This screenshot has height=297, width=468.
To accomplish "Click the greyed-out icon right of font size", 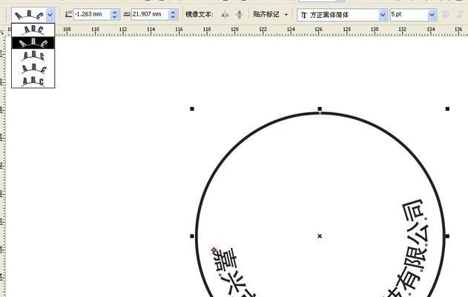I will point(446,14).
